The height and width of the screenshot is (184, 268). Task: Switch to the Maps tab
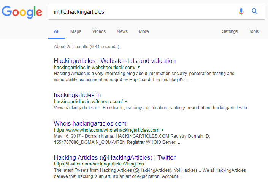[x=76, y=31]
